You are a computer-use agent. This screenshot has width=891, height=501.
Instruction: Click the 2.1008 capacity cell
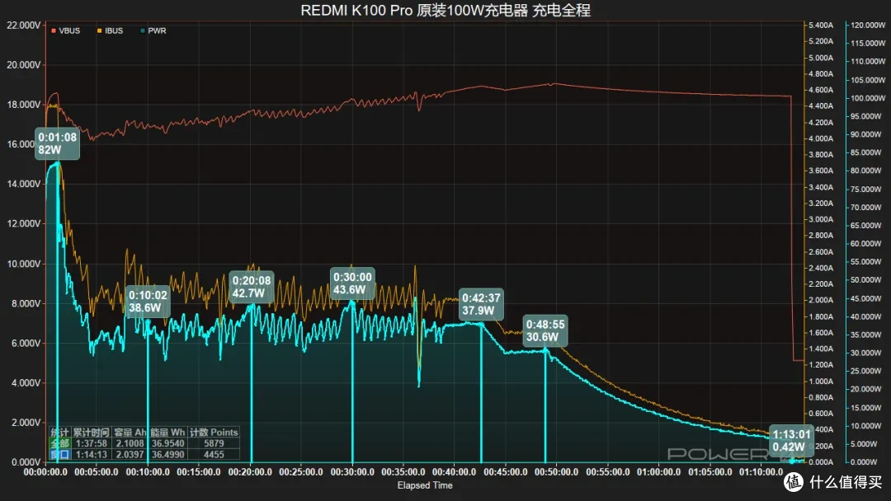click(130, 443)
